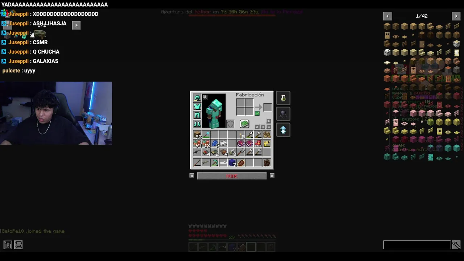Select the diamond boots armor slot
Viewport: 464px width, 261px height.
point(197,124)
